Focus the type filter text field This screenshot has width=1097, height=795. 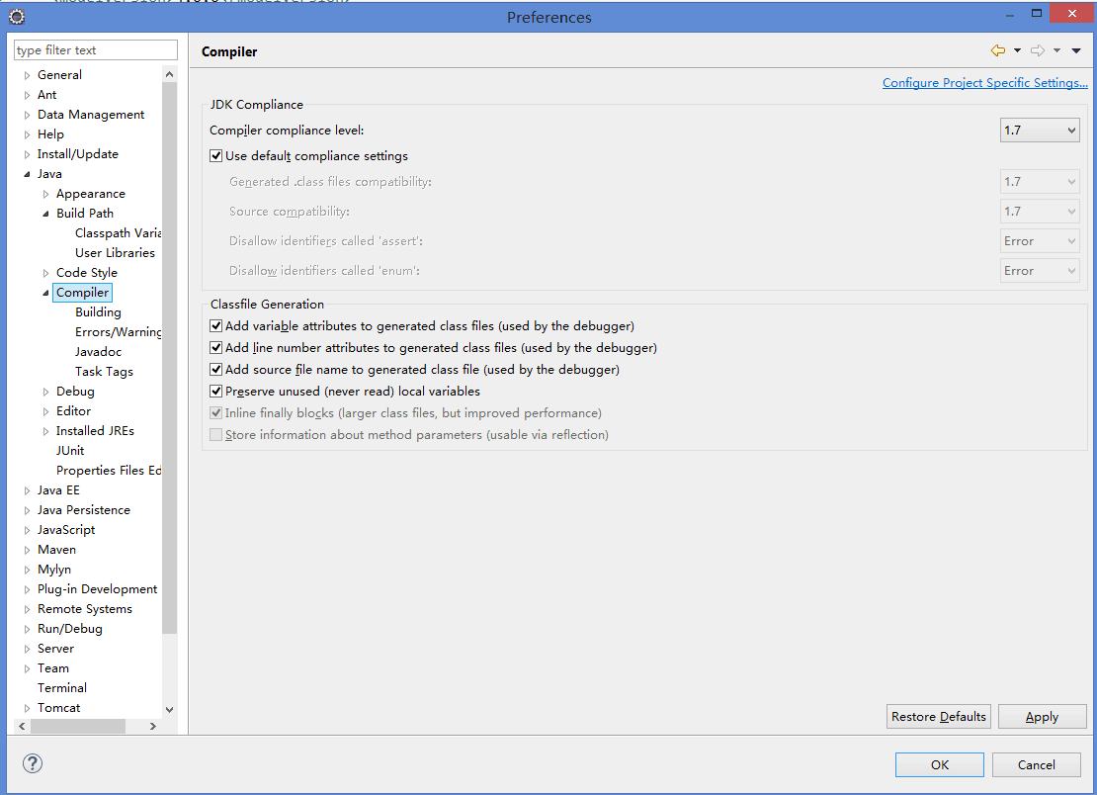pyautogui.click(x=96, y=49)
